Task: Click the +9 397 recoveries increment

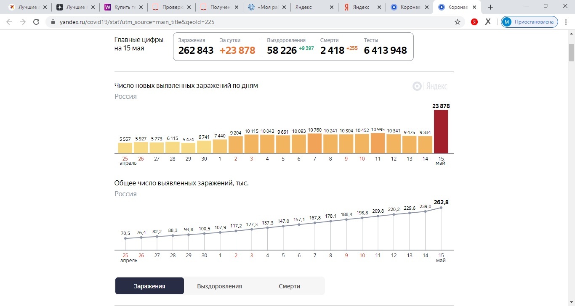Action: click(306, 48)
